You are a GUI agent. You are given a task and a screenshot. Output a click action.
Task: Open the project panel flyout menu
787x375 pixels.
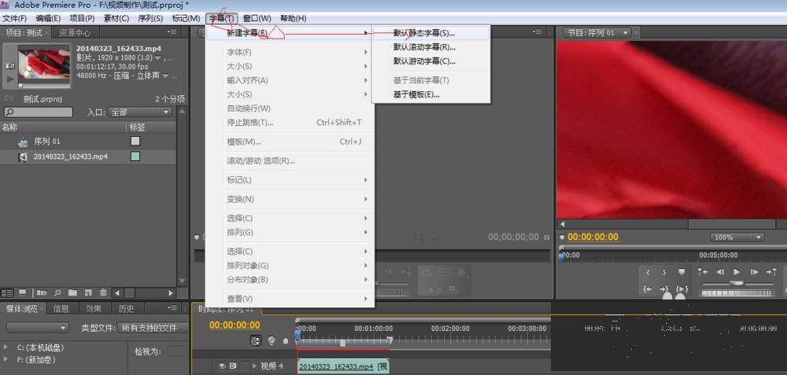[173, 32]
